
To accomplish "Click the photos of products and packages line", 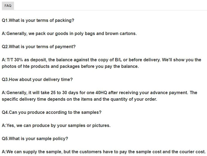I will [70, 67].
